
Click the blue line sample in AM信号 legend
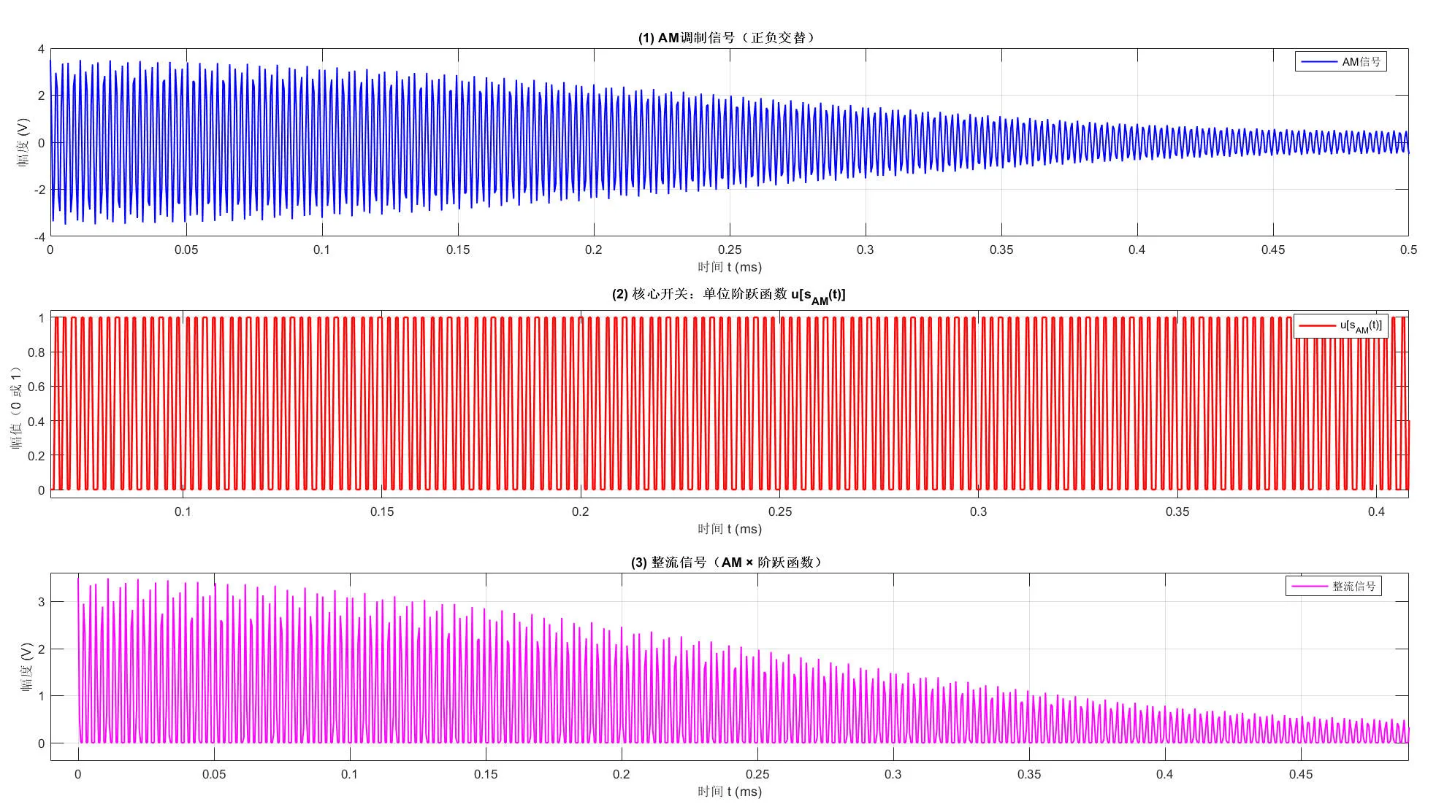tap(1318, 62)
